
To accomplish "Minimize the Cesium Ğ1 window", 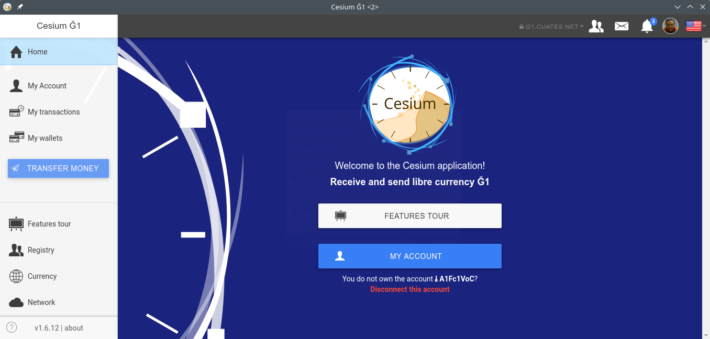I will click(x=678, y=7).
